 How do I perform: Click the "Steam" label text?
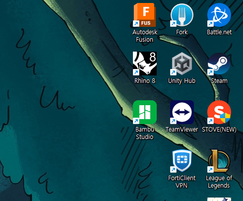219,81
